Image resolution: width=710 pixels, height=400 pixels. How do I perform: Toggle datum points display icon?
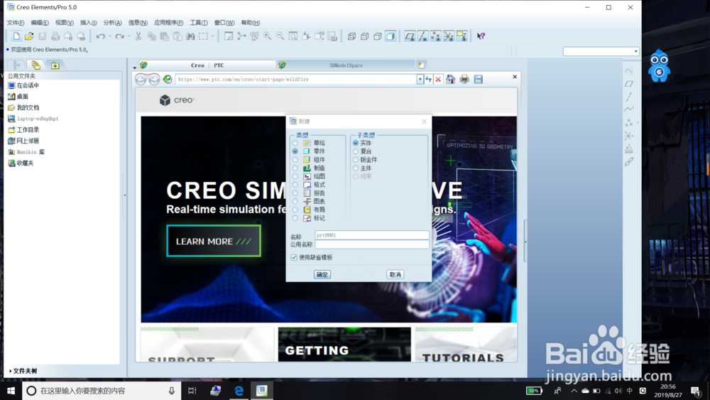click(436, 36)
